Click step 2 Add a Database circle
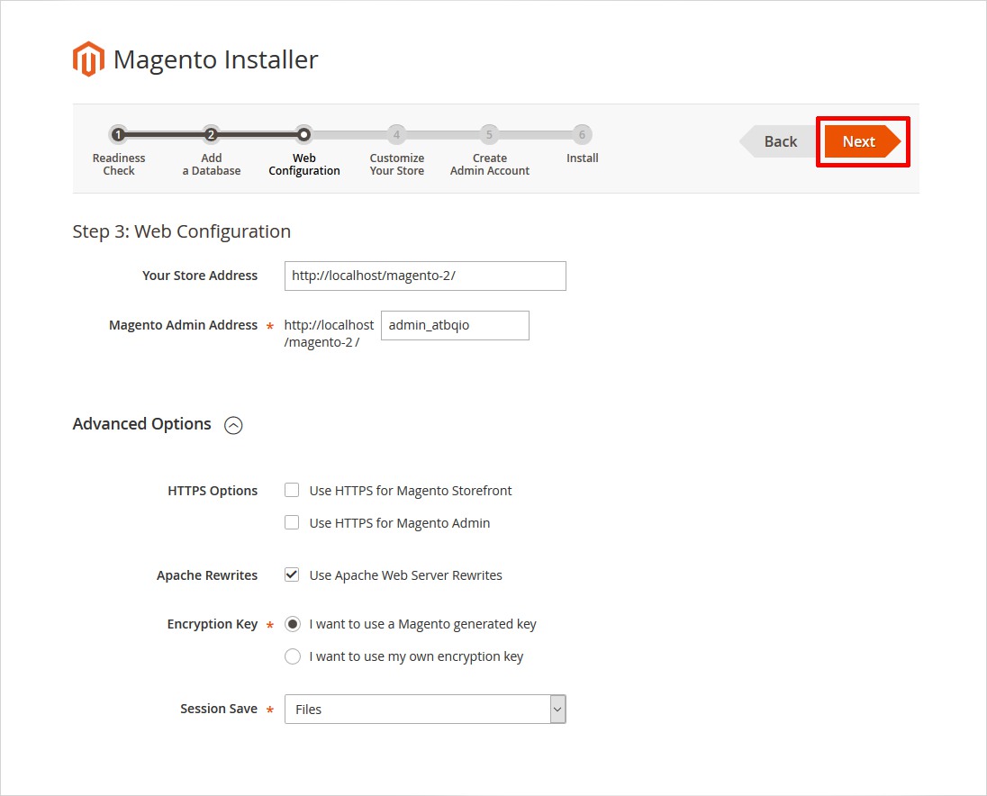987x796 pixels. pos(211,135)
